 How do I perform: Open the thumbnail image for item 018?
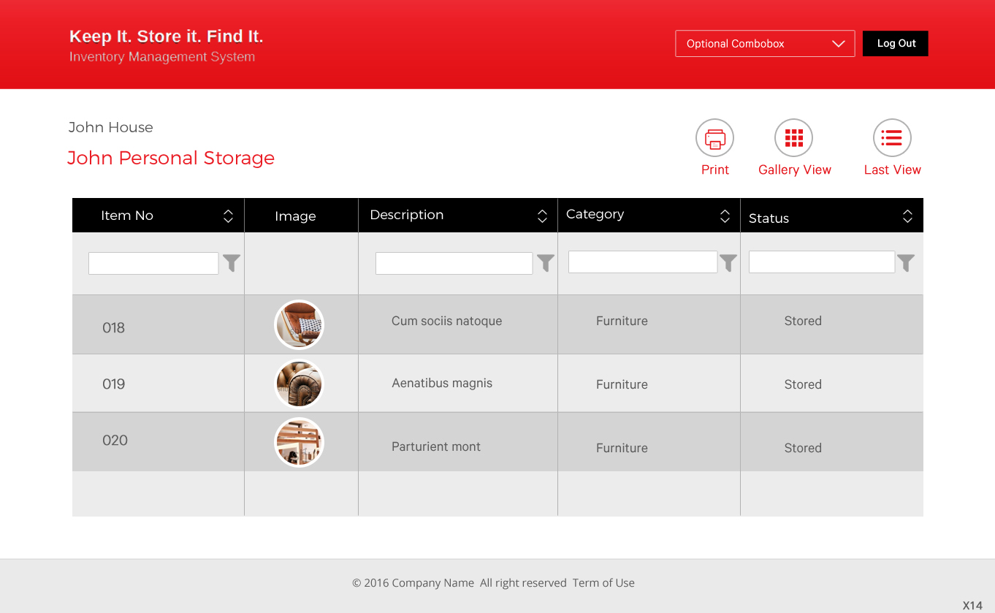tap(299, 325)
